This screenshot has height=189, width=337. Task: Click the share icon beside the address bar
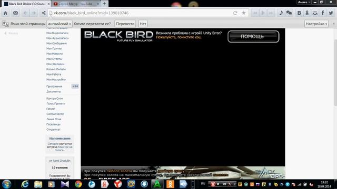coord(44,13)
